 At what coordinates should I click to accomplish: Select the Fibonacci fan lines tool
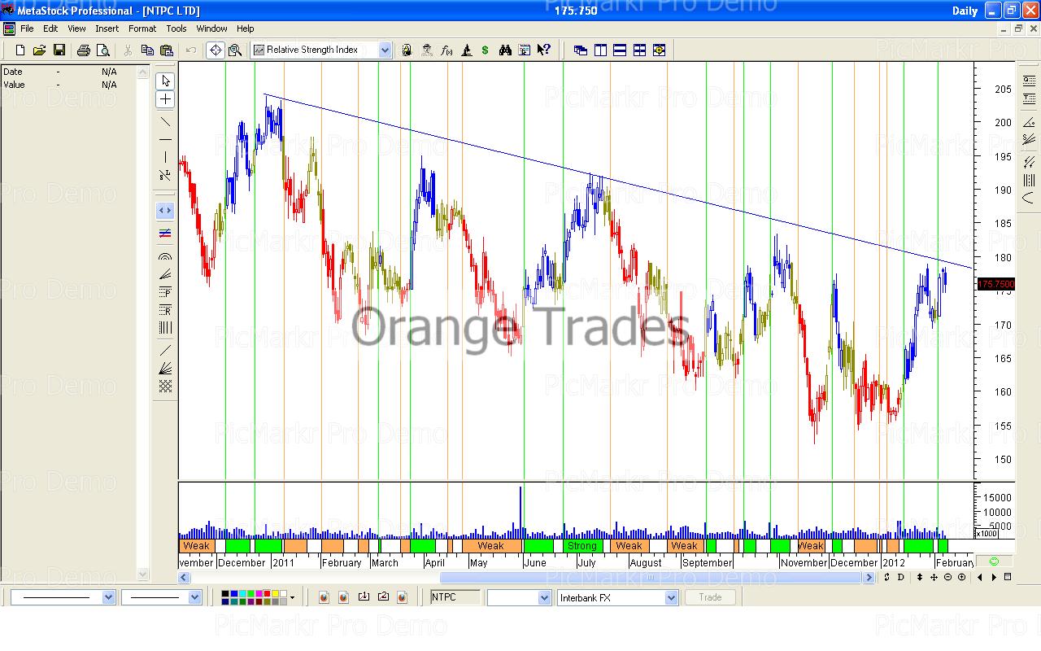pos(165,274)
